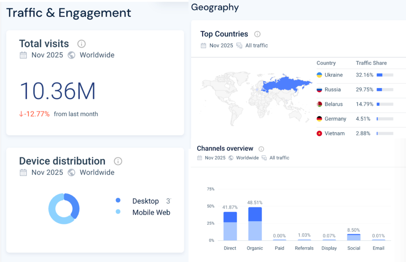Click the Ukraine flag icon
This screenshot has width=406, height=262.
pos(319,75)
